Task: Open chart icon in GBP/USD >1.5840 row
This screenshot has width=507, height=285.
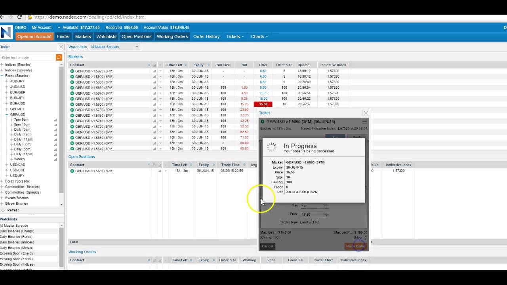Action: coord(154,93)
